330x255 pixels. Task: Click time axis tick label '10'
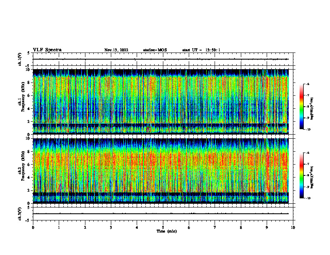click(293, 227)
